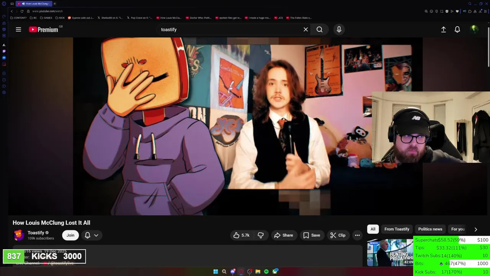Open Windows taskbar search
The width and height of the screenshot is (490, 276).
tap(224, 272)
